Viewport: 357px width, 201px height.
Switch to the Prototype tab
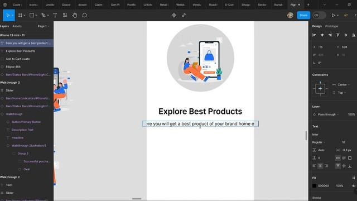coord(332,26)
